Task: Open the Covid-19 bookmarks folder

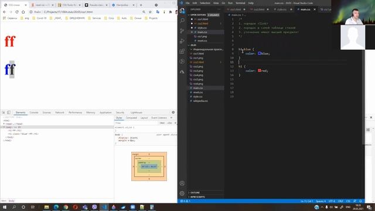Action: point(39,18)
